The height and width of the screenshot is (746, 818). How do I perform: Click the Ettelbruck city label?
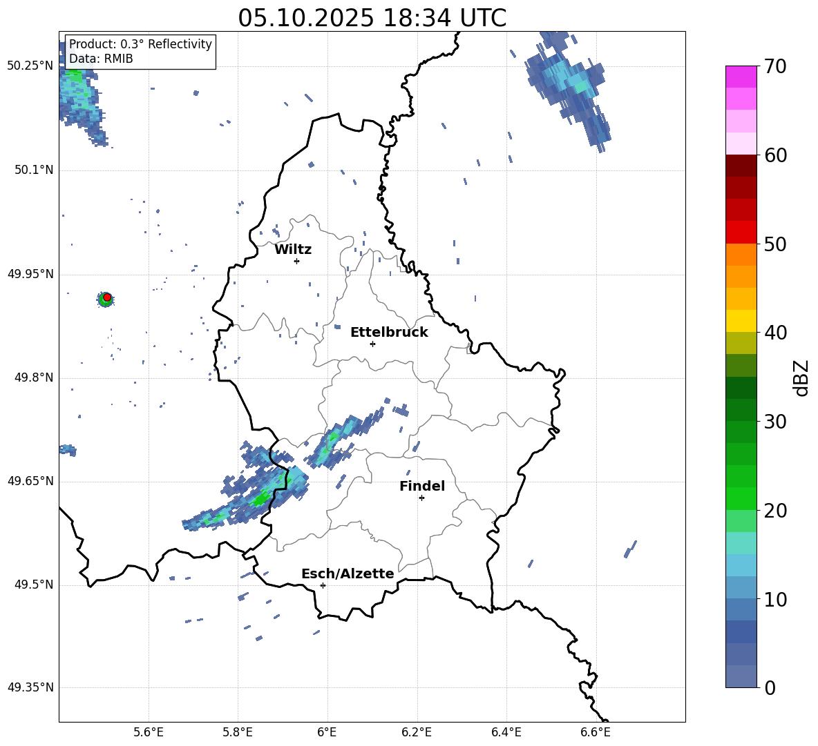coord(389,333)
